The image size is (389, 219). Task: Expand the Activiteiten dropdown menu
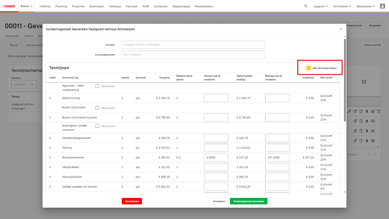tap(342, 6)
